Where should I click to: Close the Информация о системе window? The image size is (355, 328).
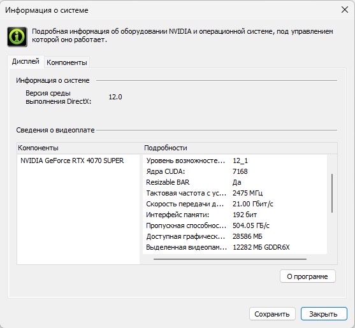[x=345, y=10]
